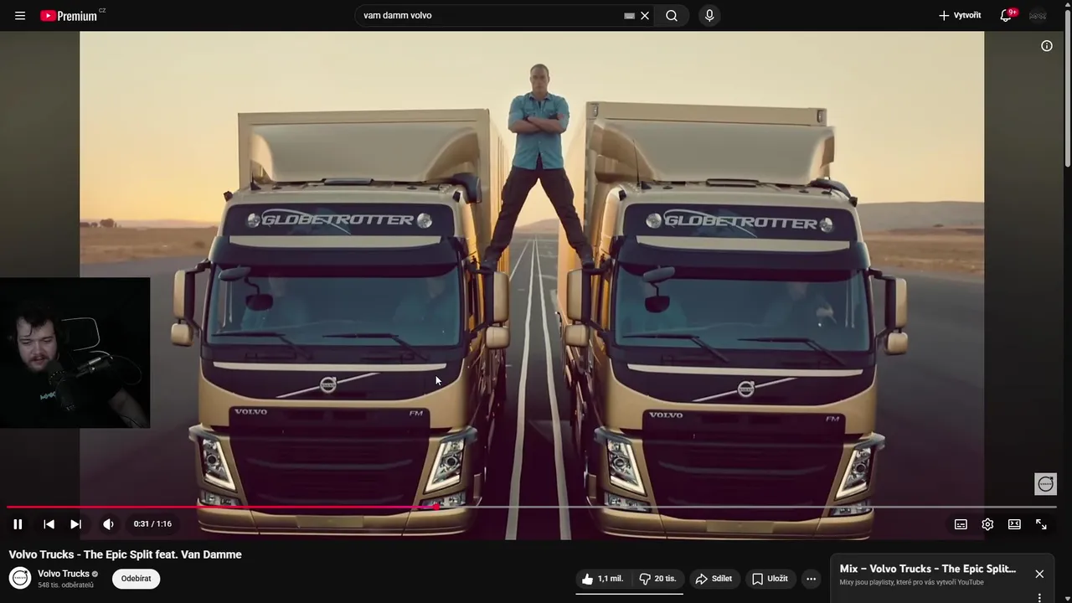Screen dimensions: 1072x603
Task: Open Mix playlist options three-dot menu
Action: (1039, 598)
